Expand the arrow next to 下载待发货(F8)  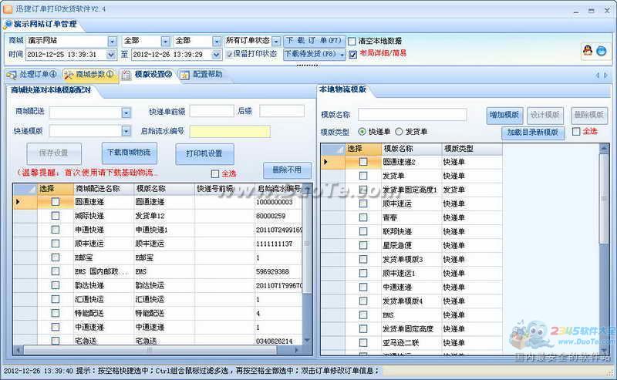click(342, 55)
